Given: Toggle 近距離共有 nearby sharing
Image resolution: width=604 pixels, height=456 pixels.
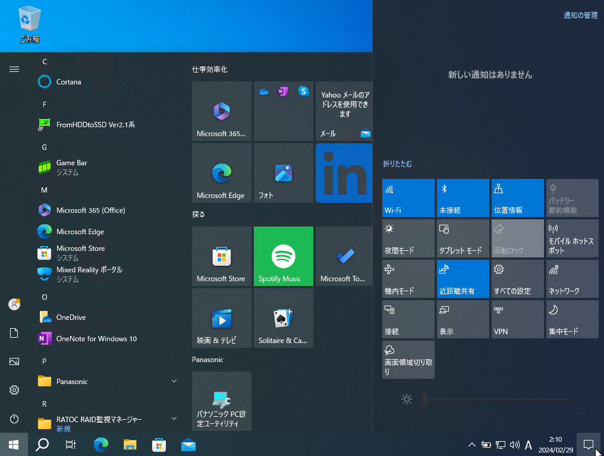Looking at the screenshot, I should (x=463, y=279).
